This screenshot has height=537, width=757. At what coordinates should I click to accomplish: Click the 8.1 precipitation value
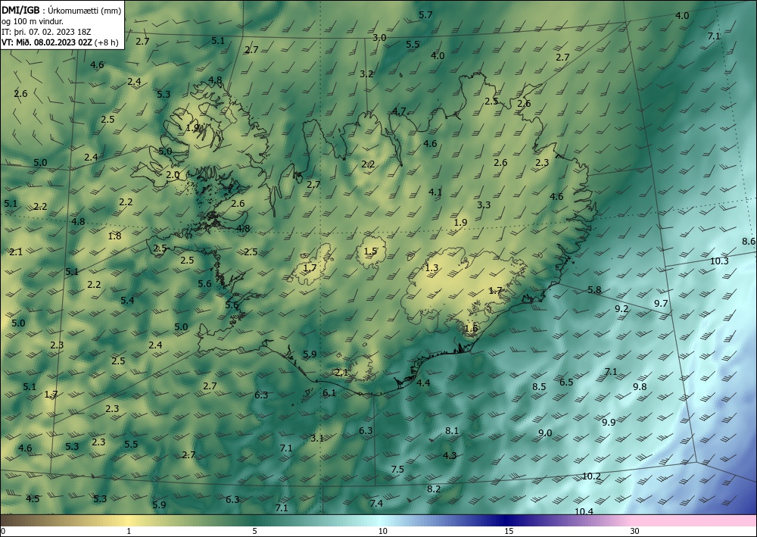(452, 431)
